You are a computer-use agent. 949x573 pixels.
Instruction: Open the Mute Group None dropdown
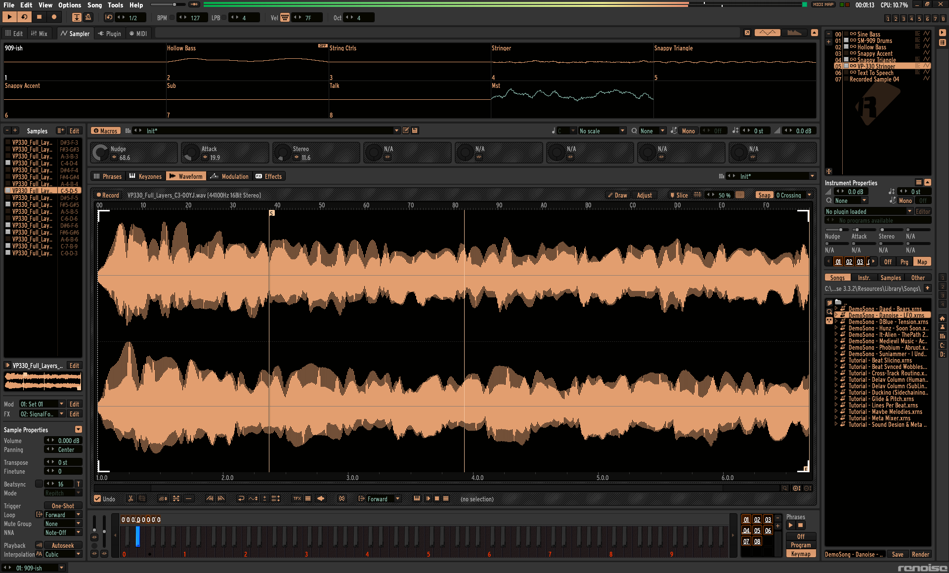coord(63,524)
